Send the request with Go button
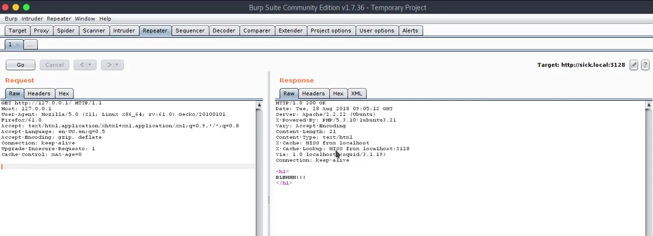This screenshot has height=236, width=653. tap(20, 65)
